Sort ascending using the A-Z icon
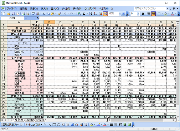Image resolution: width=180 pixels, height=131 pixels. coord(91,14)
